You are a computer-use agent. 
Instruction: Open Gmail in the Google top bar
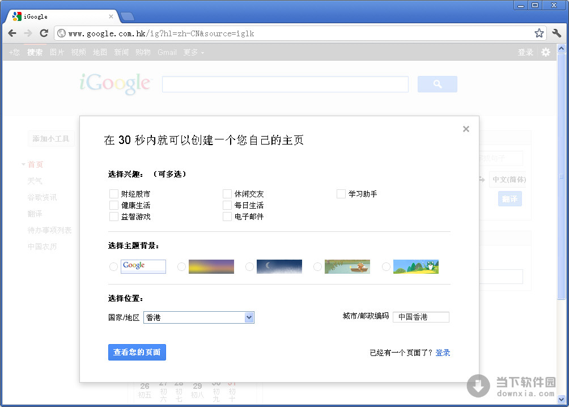click(x=167, y=52)
